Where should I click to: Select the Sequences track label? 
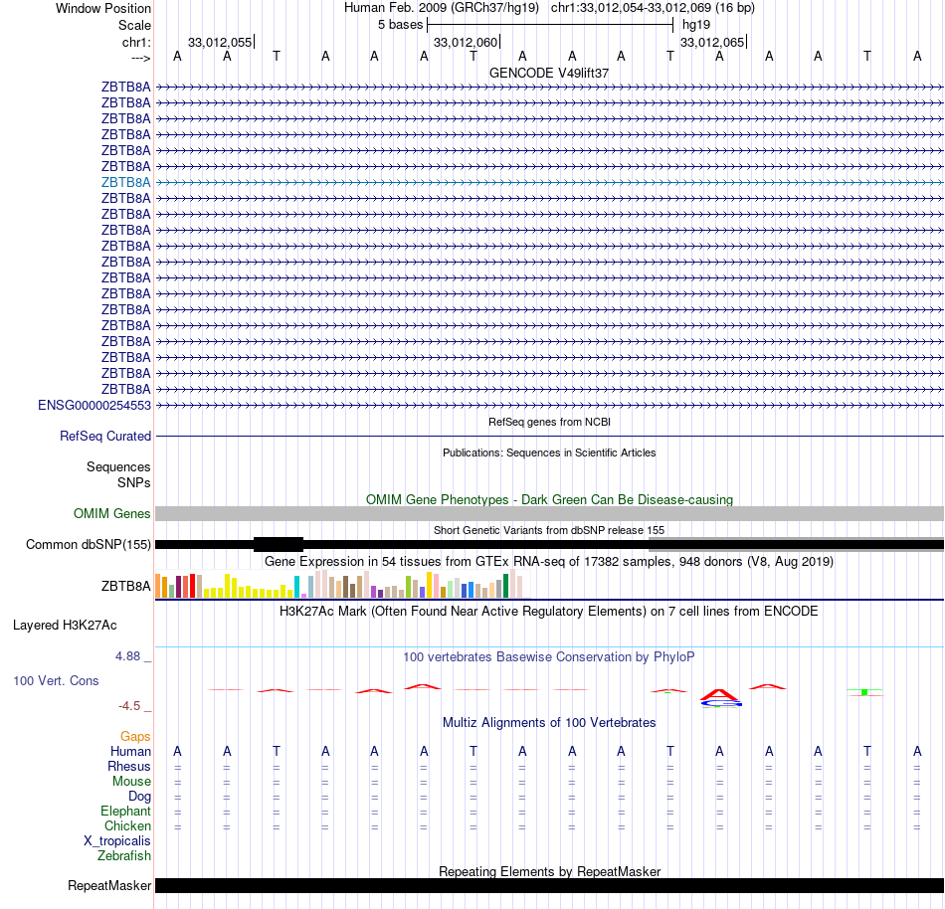pyautogui.click(x=118, y=466)
